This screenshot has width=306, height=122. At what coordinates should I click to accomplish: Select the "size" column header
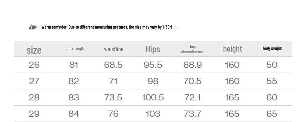click(x=34, y=50)
